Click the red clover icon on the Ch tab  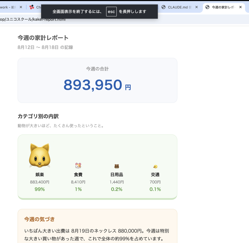tap(32, 7)
